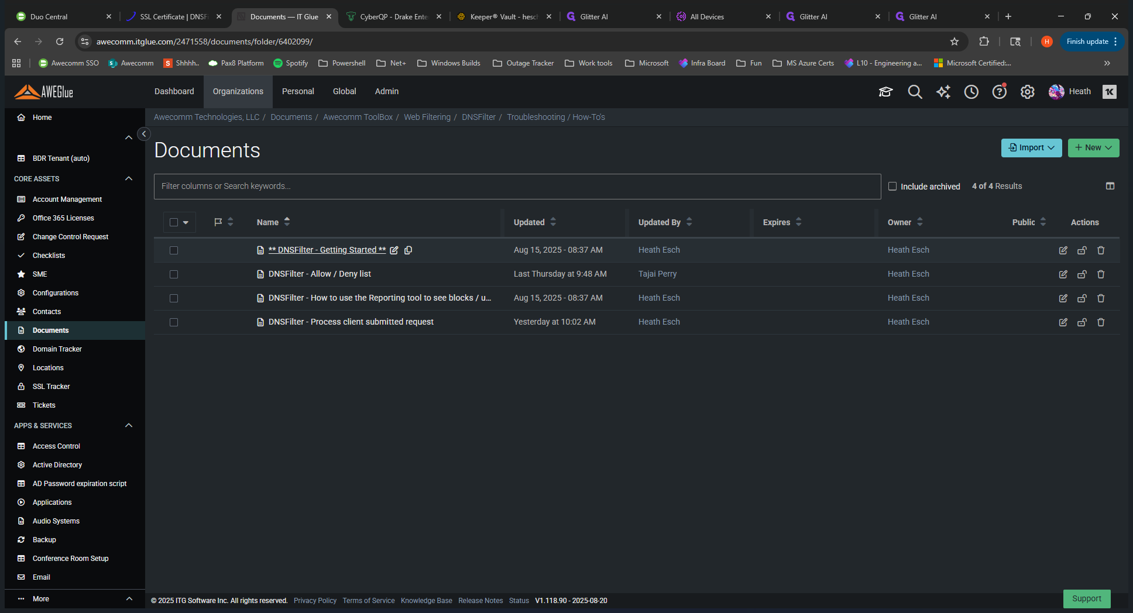The image size is (1133, 613).
Task: Open Admin tab
Action: (387, 92)
